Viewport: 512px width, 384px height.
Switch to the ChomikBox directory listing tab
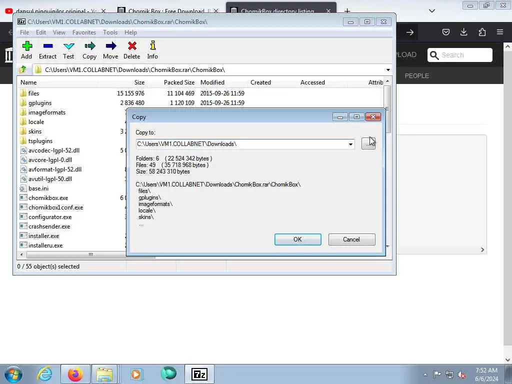pyautogui.click(x=277, y=11)
